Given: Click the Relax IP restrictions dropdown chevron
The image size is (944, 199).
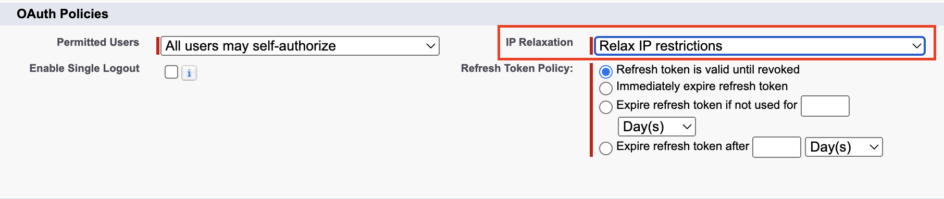Looking at the screenshot, I should coord(916,46).
